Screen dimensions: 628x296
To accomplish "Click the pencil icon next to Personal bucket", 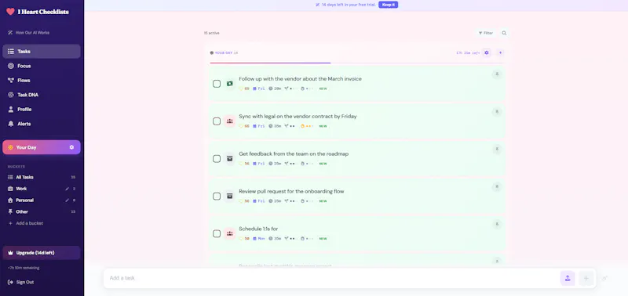I will (67, 200).
